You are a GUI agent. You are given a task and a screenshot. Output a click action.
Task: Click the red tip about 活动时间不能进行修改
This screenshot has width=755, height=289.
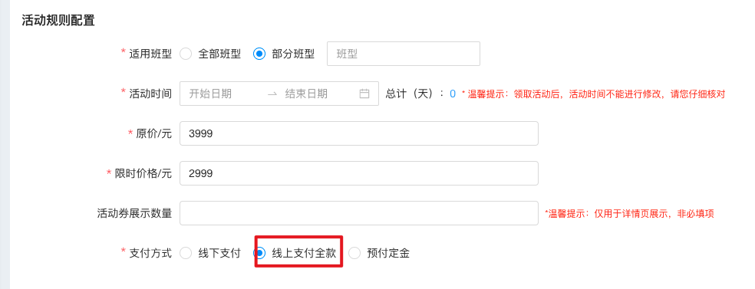[593, 94]
